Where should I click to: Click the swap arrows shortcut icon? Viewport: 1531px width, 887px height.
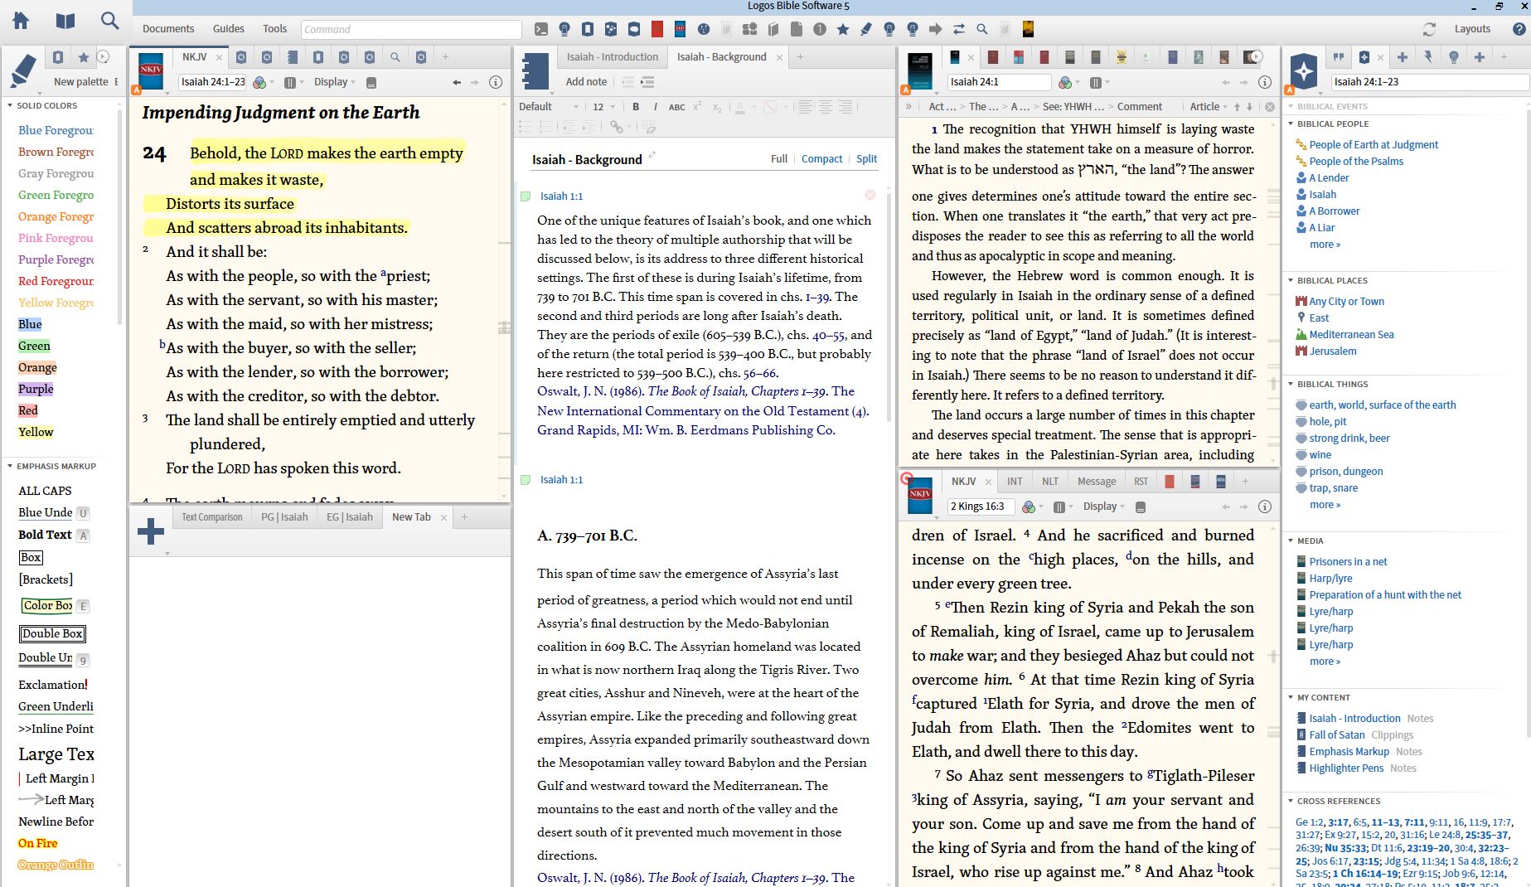959,29
